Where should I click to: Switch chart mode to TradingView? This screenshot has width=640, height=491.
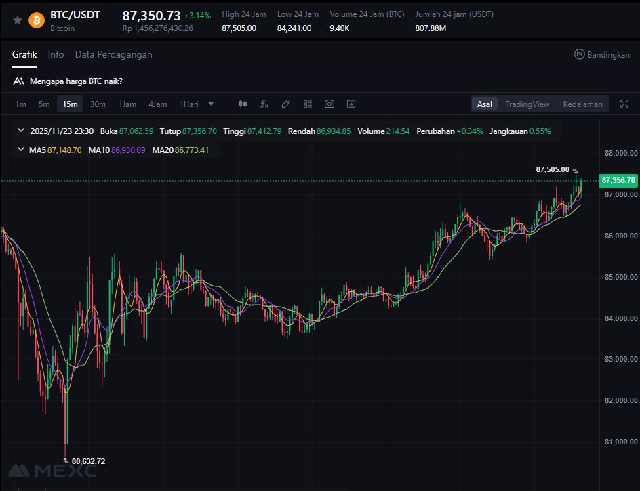(x=527, y=104)
